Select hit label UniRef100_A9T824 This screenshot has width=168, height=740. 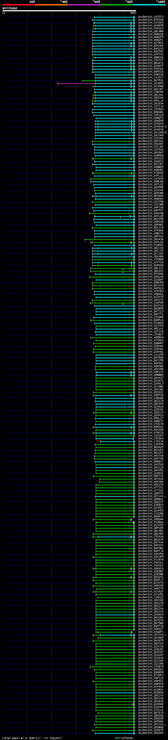point(151,479)
